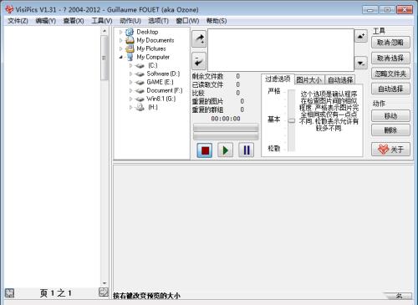
Task: Expand the My Documents tree node
Action: point(121,40)
